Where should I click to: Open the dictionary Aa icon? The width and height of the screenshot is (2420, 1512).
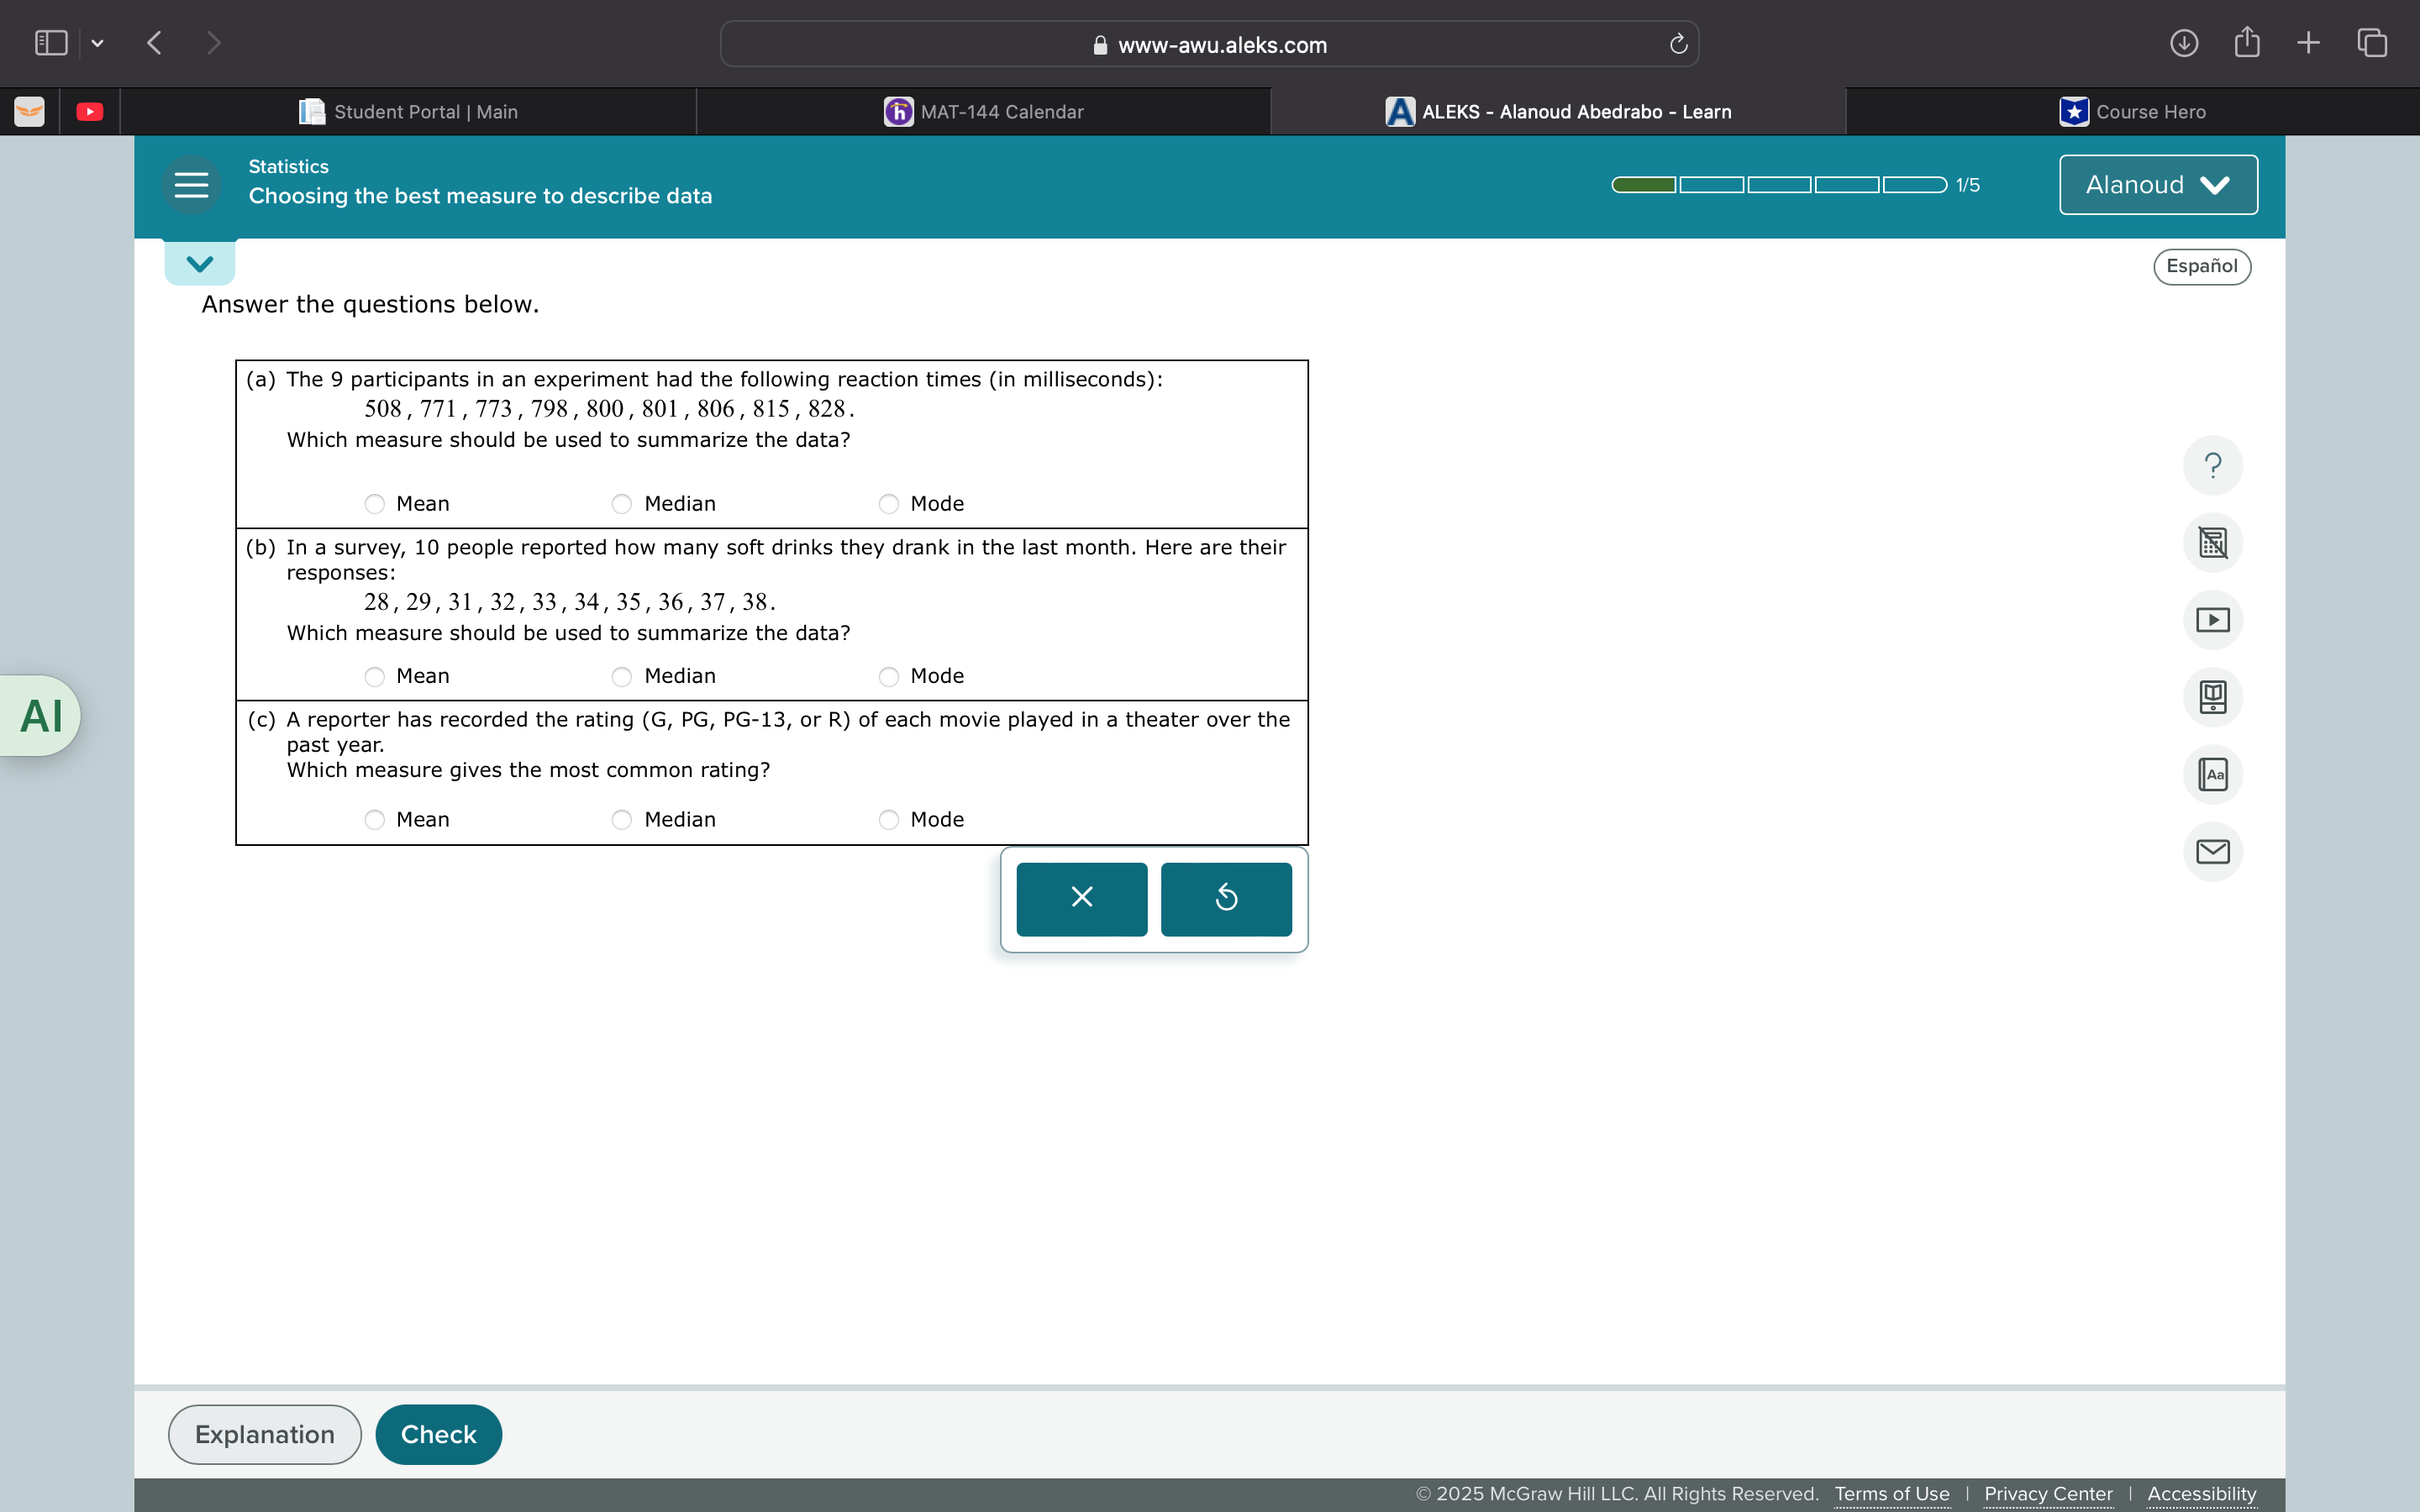2212,774
